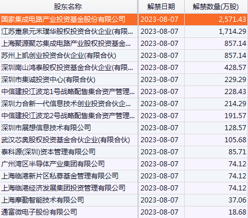Click the date in the 江波龙2号 row
This screenshot has height=218, width=248.
[x=159, y=116]
